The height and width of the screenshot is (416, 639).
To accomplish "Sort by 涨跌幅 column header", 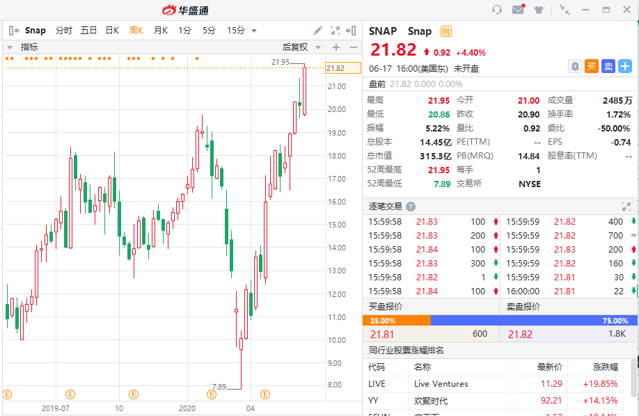I will coord(605,367).
